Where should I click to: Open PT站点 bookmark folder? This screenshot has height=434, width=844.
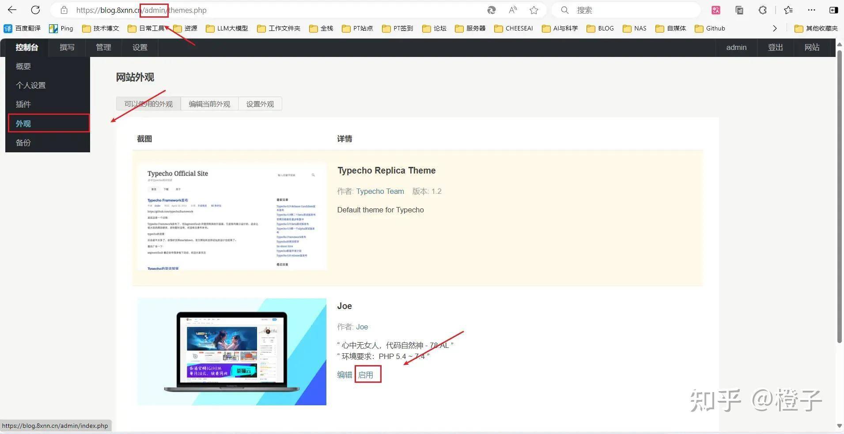[357, 28]
